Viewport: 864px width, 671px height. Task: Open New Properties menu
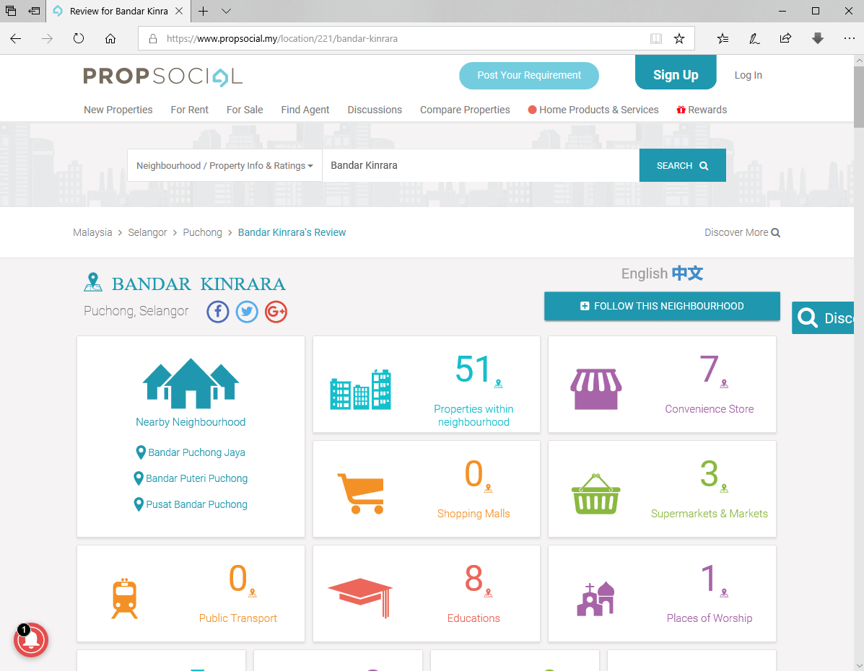click(x=118, y=110)
